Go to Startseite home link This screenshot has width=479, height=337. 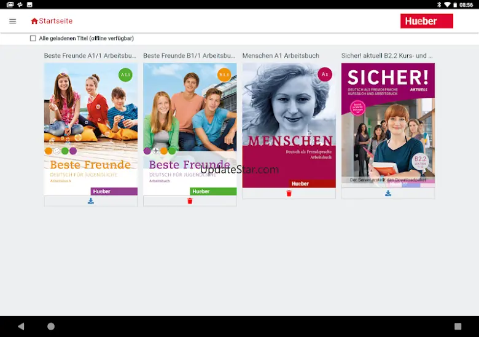52,21
